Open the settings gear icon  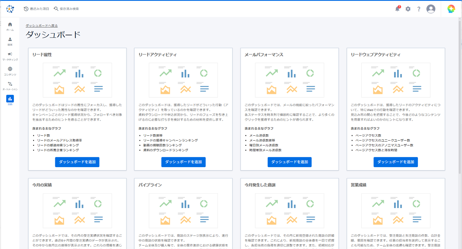(x=408, y=9)
